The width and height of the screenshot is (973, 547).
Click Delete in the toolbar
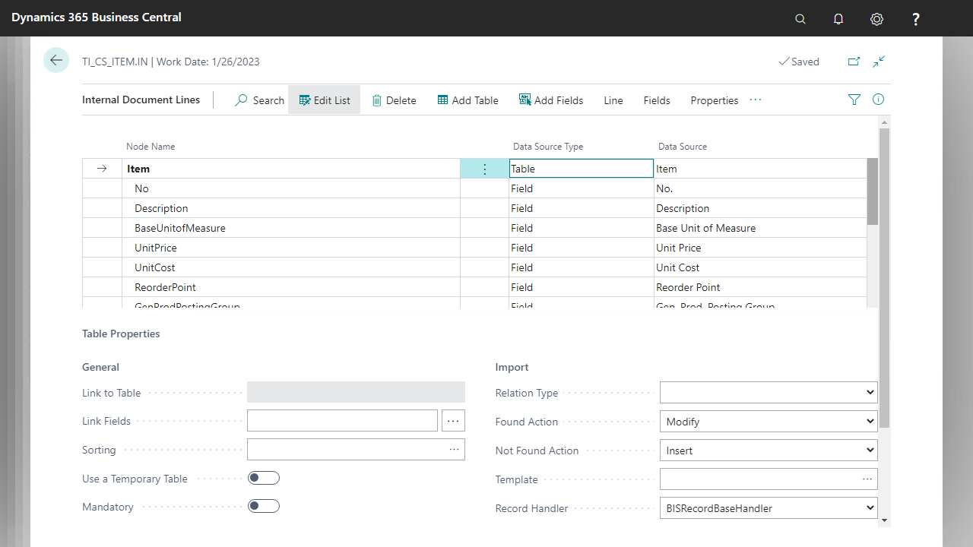click(x=394, y=100)
